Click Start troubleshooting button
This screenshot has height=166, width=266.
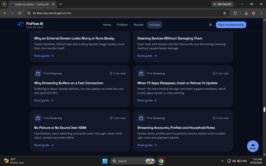coord(231,25)
